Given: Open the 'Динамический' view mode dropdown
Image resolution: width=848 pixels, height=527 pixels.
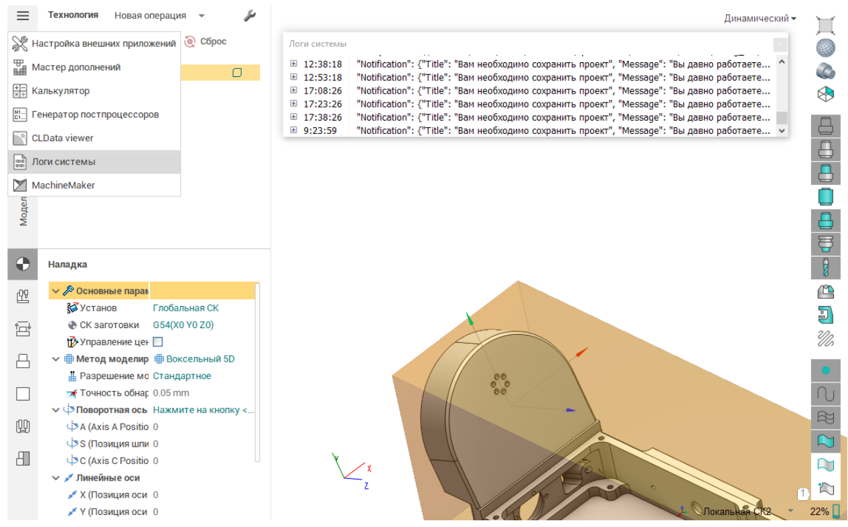Looking at the screenshot, I should (x=760, y=19).
